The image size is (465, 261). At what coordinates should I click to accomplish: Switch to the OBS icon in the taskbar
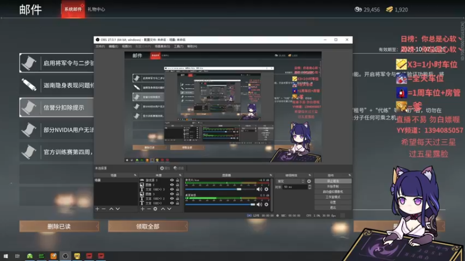(x=65, y=256)
